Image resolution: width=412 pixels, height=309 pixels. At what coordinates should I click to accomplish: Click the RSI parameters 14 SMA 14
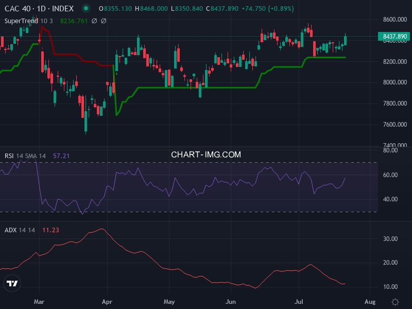coord(31,156)
